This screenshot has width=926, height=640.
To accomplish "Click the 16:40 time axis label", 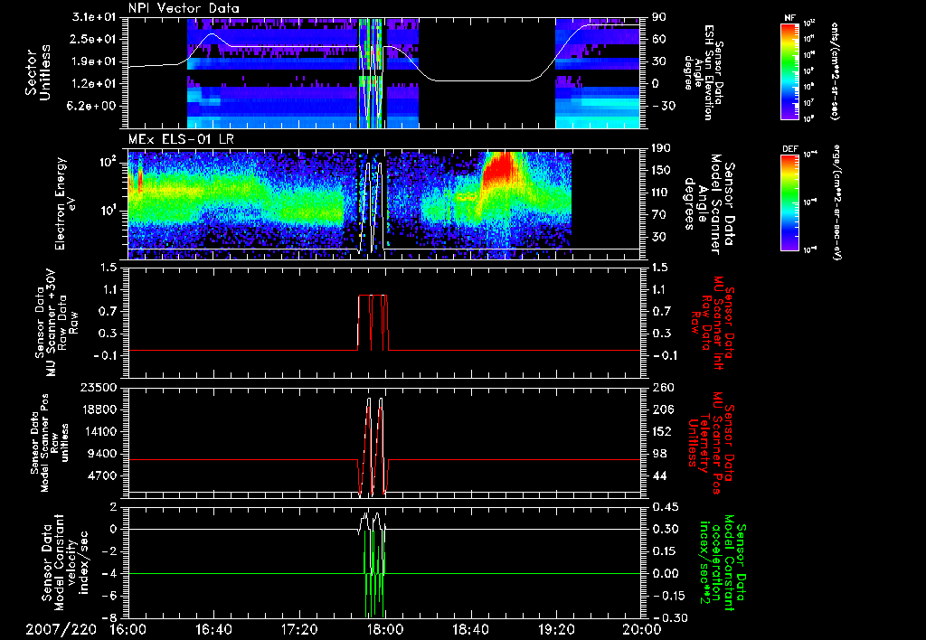I will [x=213, y=629].
